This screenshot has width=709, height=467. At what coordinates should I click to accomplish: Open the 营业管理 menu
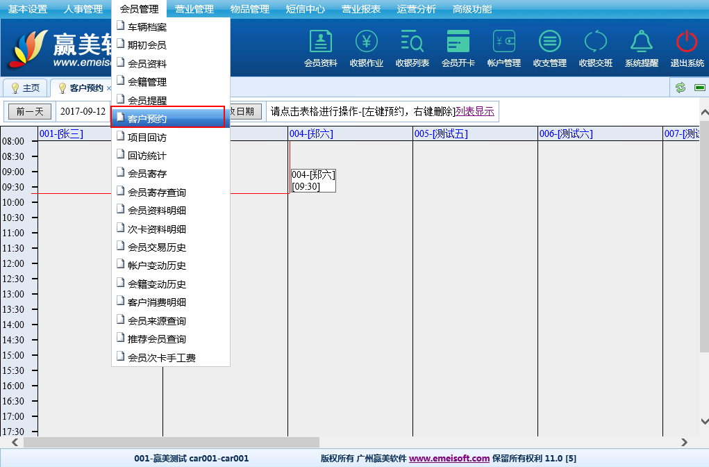194,9
